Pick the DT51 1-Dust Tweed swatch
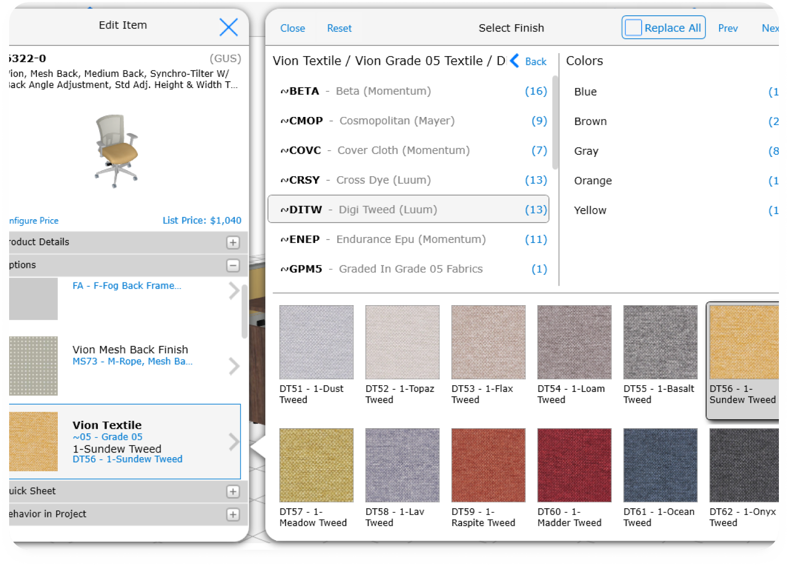Viewport: 788px width, 566px height. (317, 342)
